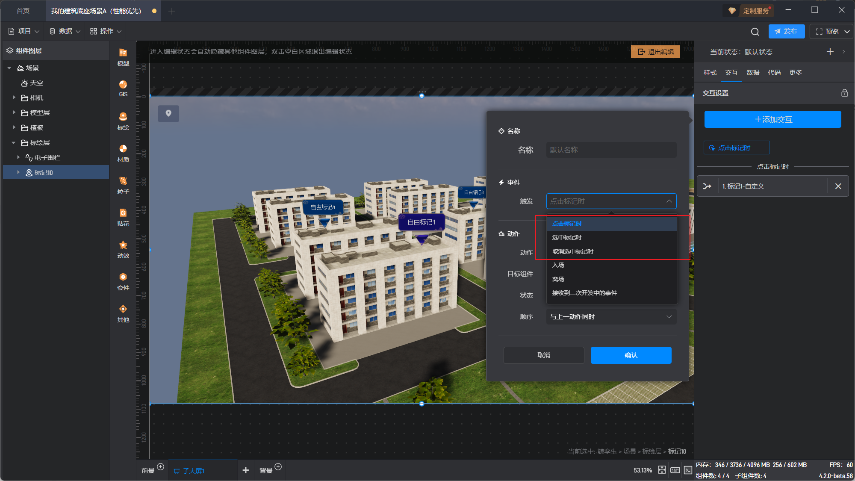Click the 添加交互 button
The height and width of the screenshot is (481, 855).
click(x=772, y=119)
